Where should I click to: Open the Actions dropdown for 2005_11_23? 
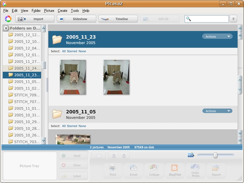(218, 36)
